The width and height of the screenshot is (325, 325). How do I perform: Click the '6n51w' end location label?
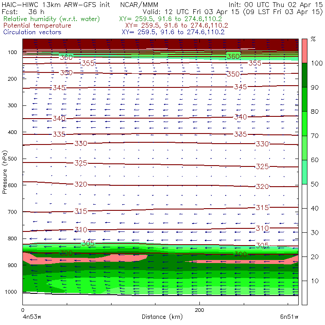click(289, 317)
